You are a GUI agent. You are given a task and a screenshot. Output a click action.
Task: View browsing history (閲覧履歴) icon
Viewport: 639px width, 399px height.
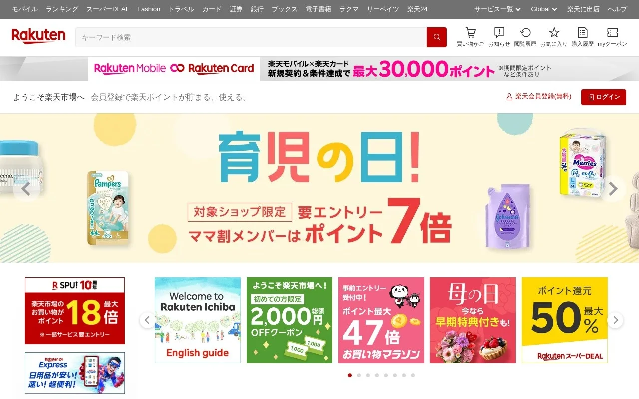tap(525, 37)
